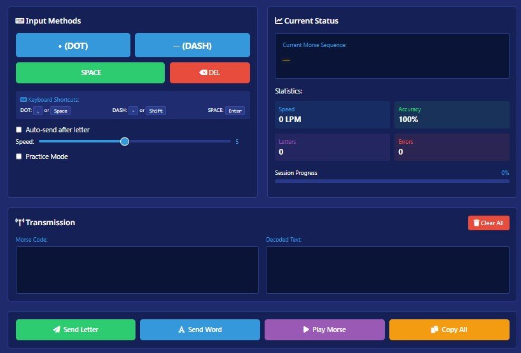Click the Speed slider handle

125,141
